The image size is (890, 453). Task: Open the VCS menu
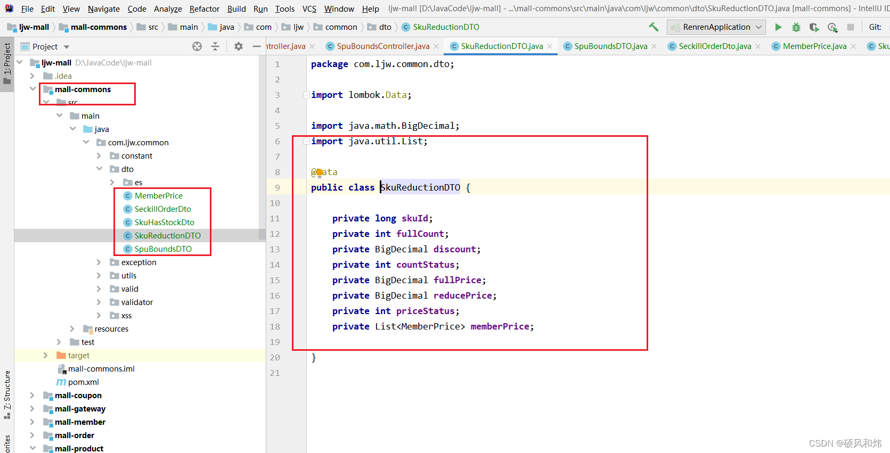(x=309, y=9)
